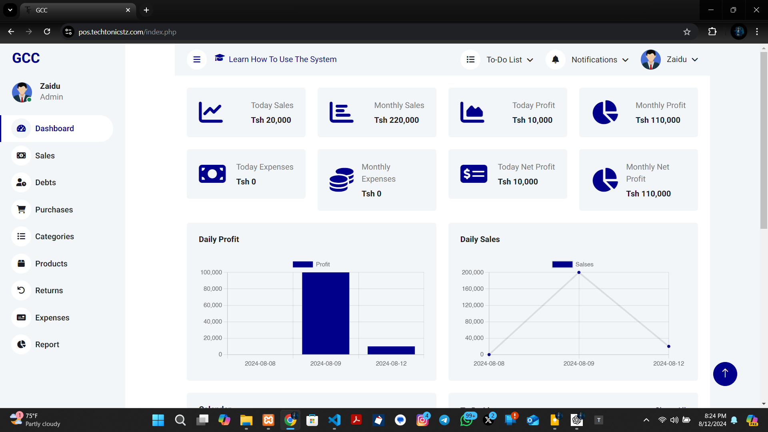Click the Debts user icon
The image size is (768, 432).
click(21, 182)
